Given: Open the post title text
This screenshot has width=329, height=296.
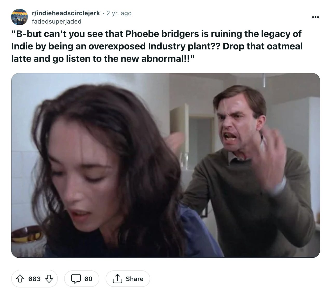Looking at the screenshot, I should click(x=157, y=46).
